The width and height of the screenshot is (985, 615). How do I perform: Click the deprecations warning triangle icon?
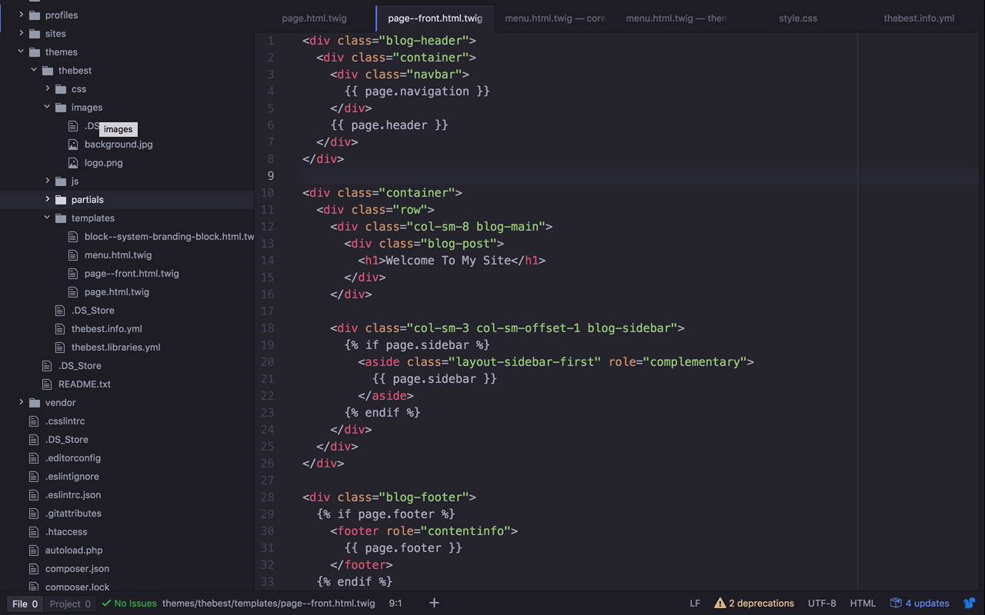pos(720,603)
